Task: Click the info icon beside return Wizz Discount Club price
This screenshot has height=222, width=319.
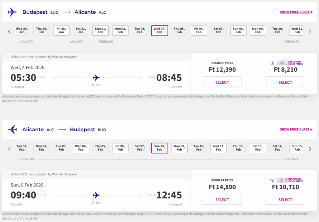Action: click(x=273, y=180)
